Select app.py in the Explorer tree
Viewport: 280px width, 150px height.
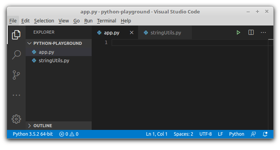pyautogui.click(x=59, y=52)
